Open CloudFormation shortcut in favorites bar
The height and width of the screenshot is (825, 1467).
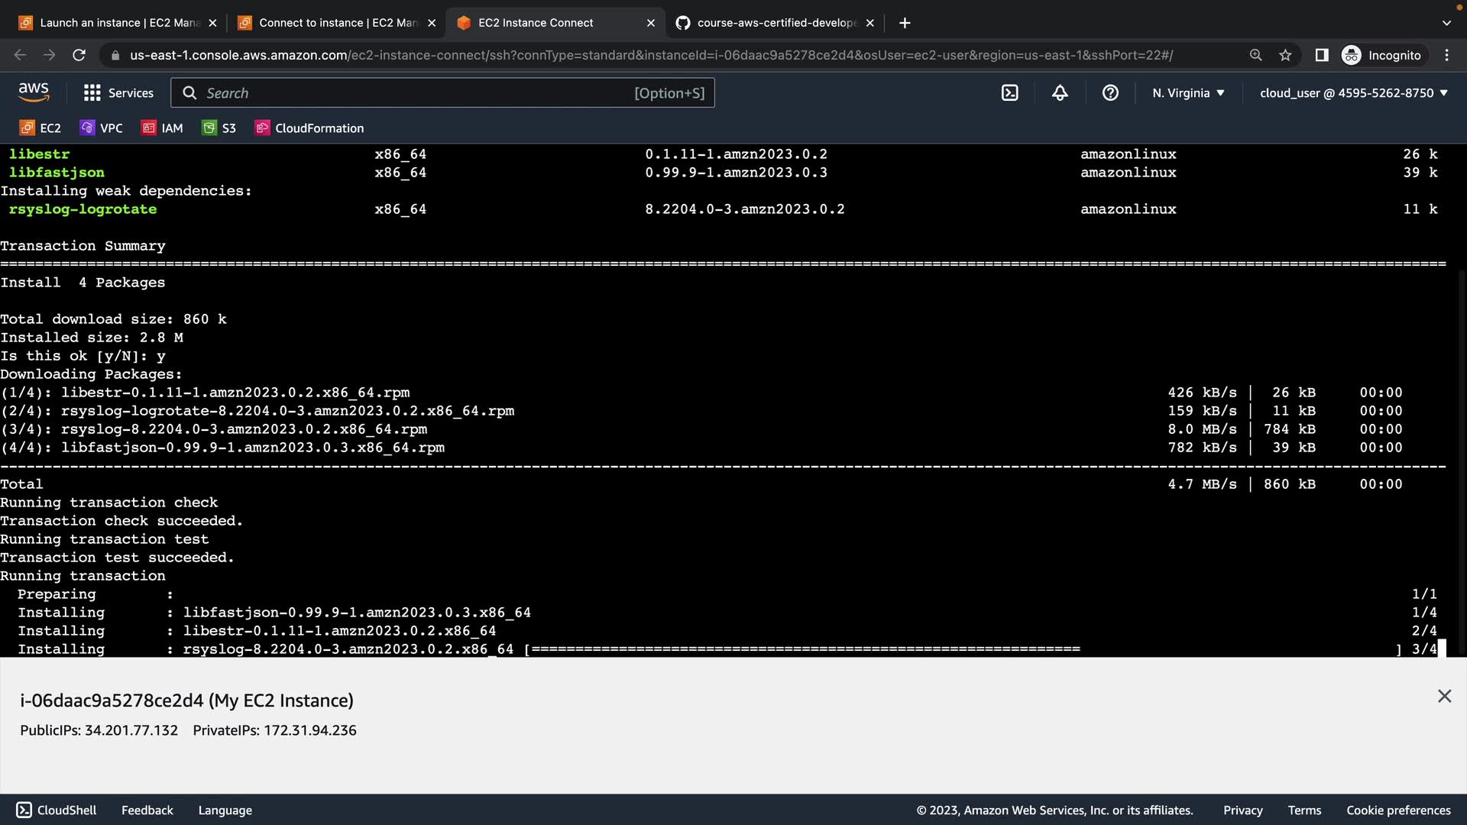point(309,128)
